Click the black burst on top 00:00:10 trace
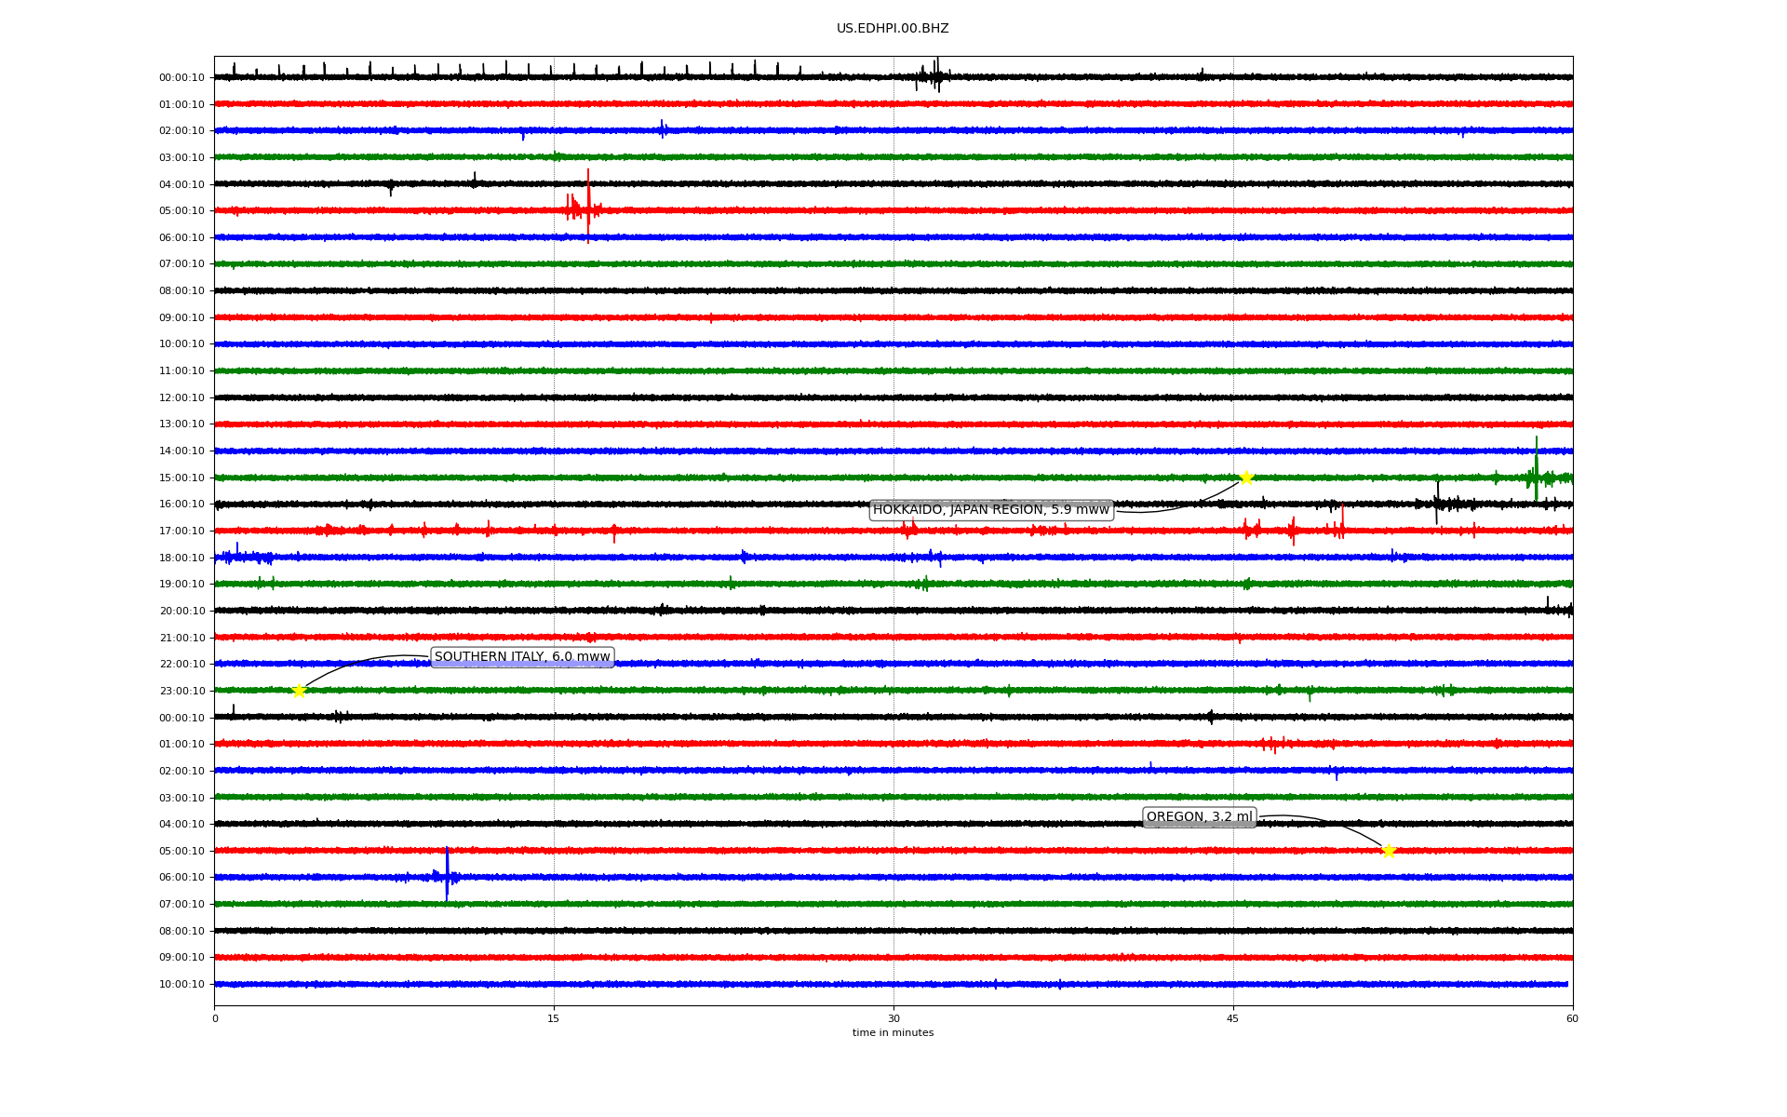 click(935, 75)
